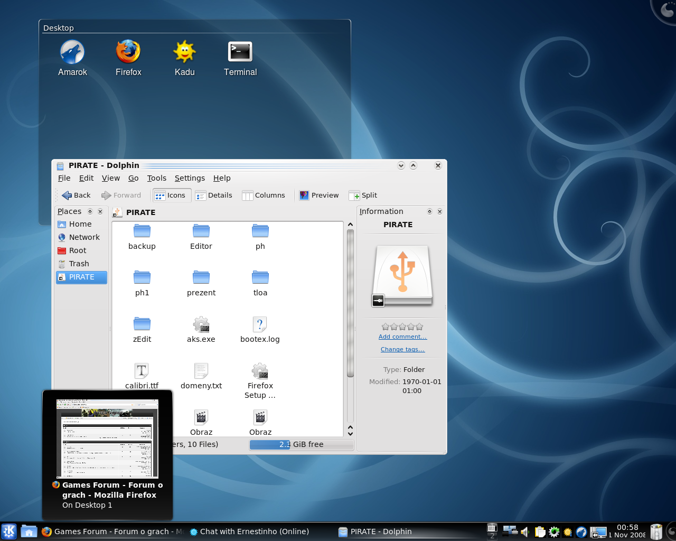Toggle the Preview mode in toolbar

pyautogui.click(x=319, y=195)
